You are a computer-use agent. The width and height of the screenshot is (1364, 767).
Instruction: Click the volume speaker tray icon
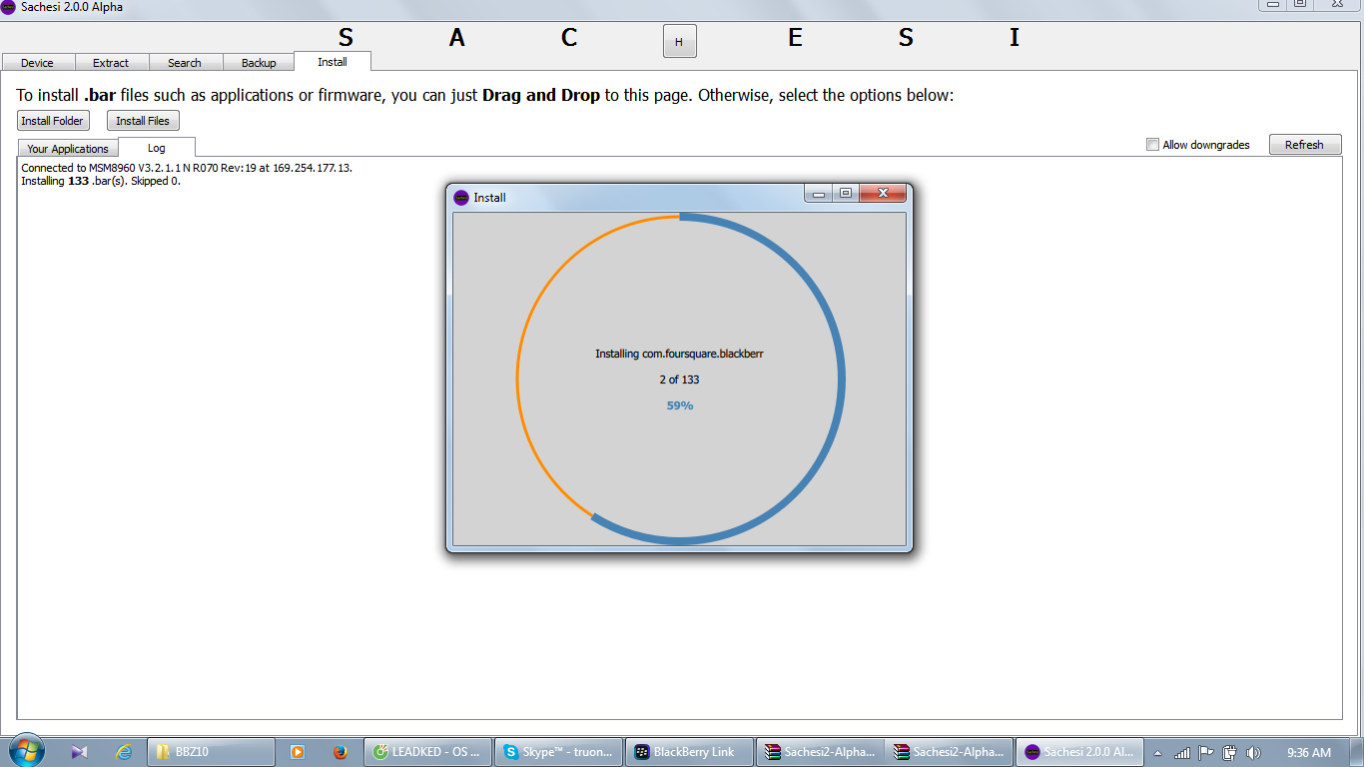point(1253,753)
